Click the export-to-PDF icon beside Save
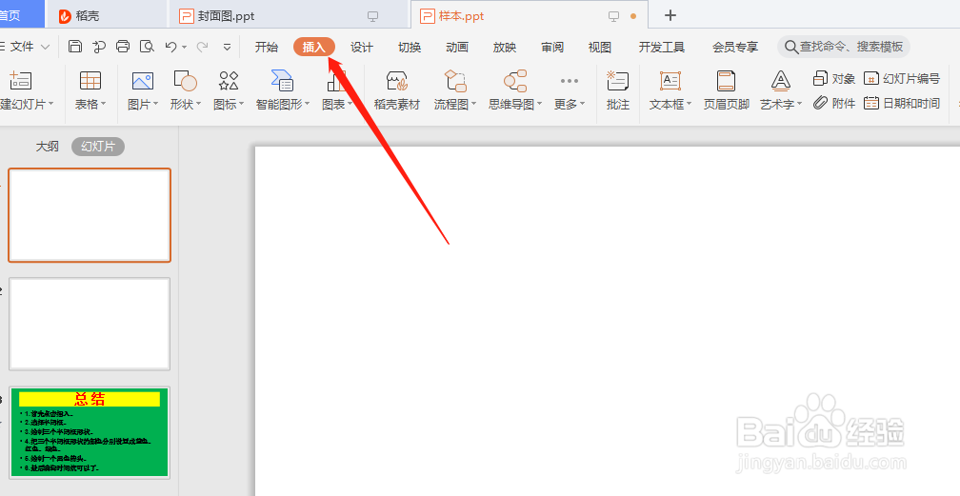Screen dimensions: 960x496 point(99,47)
